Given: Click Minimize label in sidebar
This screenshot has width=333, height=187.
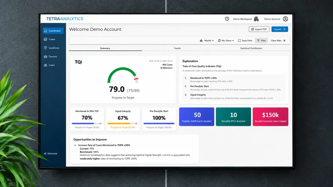Looking at the screenshot, I should [52, 154].
